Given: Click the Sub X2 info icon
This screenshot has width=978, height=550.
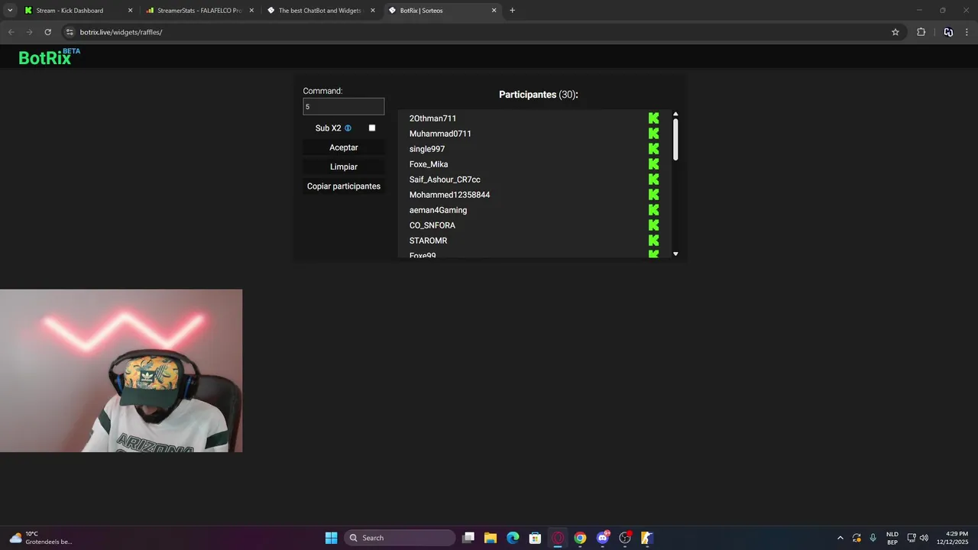Looking at the screenshot, I should click(x=348, y=128).
